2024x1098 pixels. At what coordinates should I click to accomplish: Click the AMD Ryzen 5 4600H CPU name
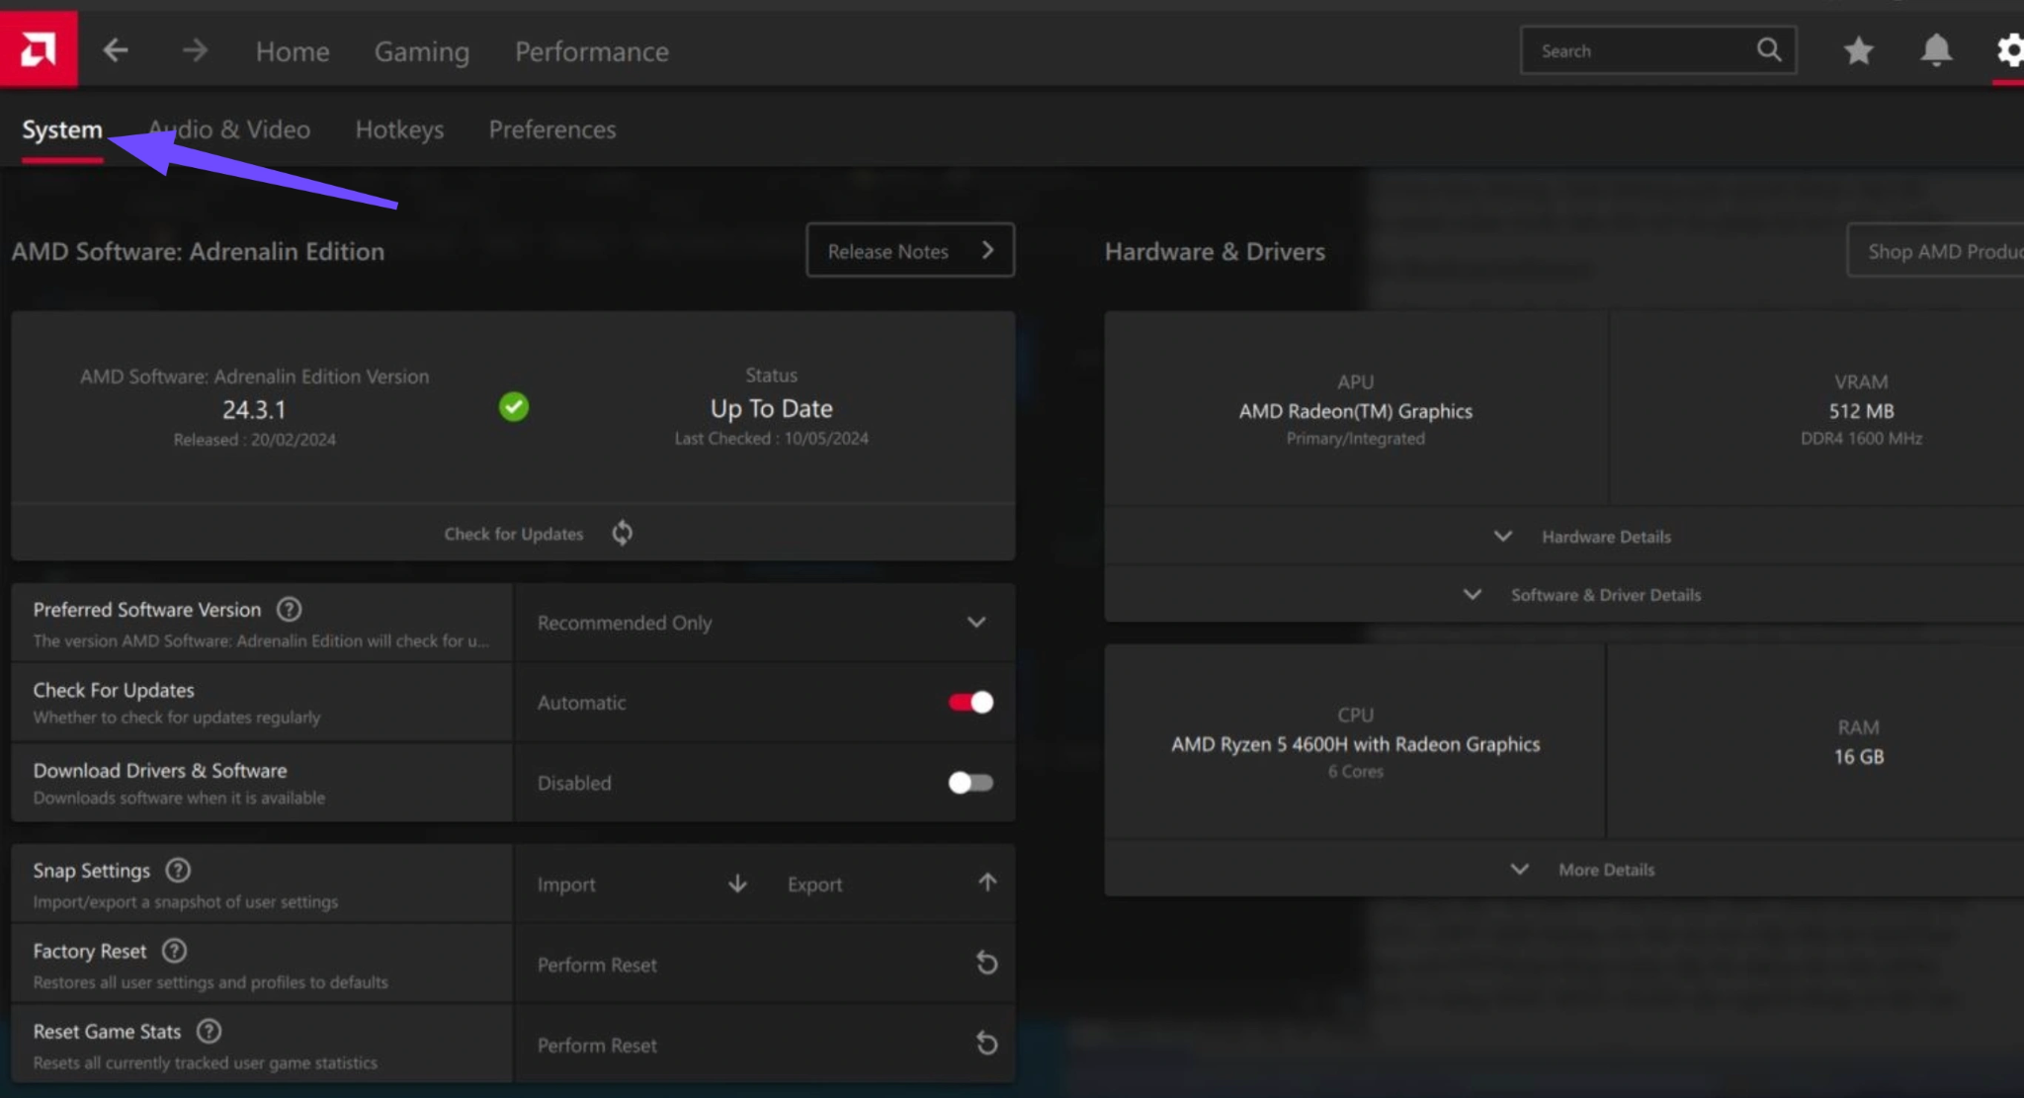(1356, 744)
